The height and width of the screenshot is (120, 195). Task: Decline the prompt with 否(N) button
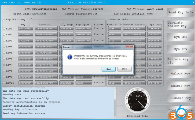pos(124,69)
